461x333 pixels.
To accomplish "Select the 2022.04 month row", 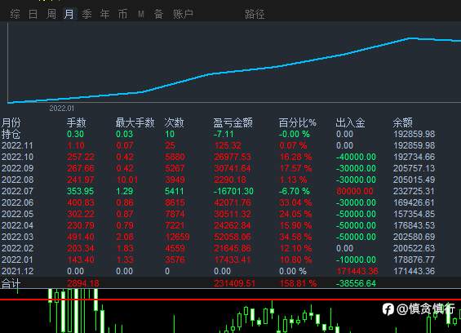I will pos(218,225).
